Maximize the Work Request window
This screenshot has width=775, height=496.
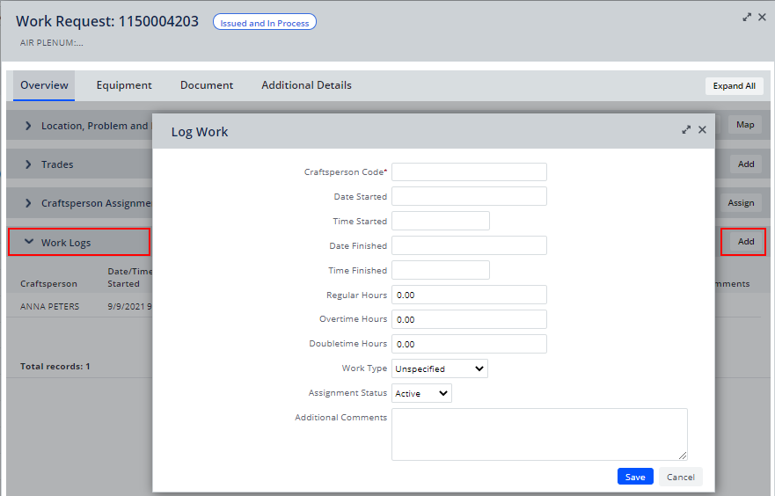(x=747, y=18)
